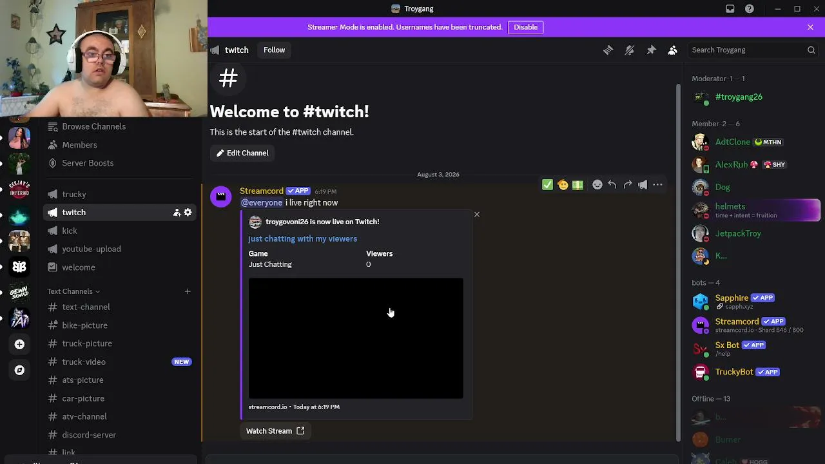825x464 pixels.
Task: Open the black stream preview thumbnail
Action: [356, 338]
